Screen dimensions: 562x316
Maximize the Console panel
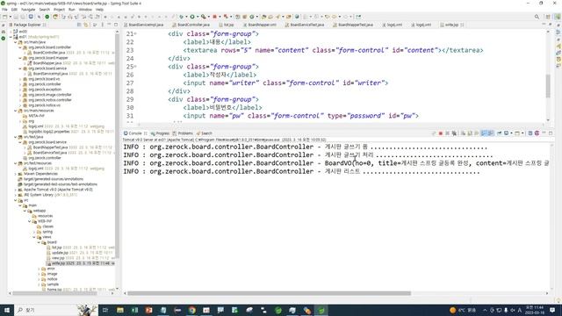click(x=551, y=133)
